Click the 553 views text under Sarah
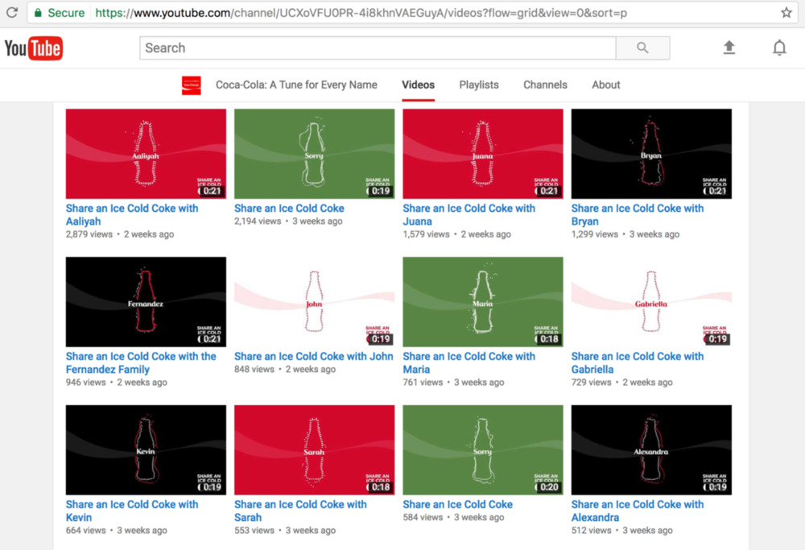Image resolution: width=805 pixels, height=550 pixels. 254,531
